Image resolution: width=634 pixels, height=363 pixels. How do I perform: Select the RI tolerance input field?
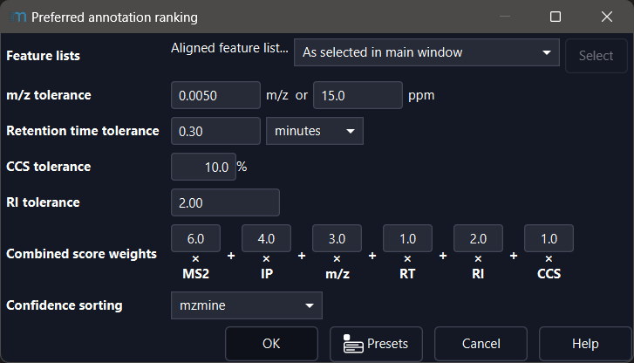pos(225,202)
